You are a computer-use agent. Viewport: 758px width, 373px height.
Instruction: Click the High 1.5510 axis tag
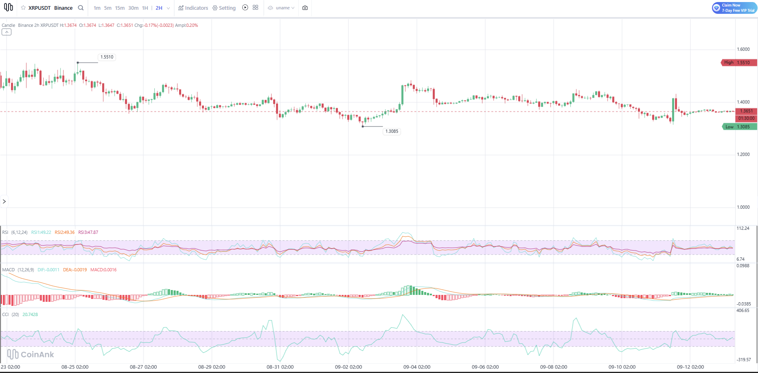coord(738,63)
